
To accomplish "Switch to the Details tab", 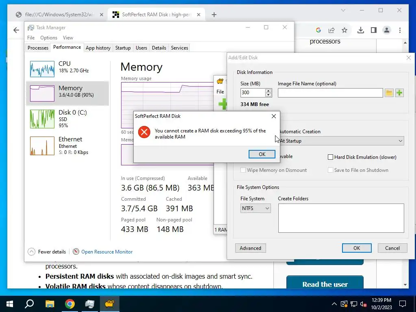I will click(x=159, y=48).
